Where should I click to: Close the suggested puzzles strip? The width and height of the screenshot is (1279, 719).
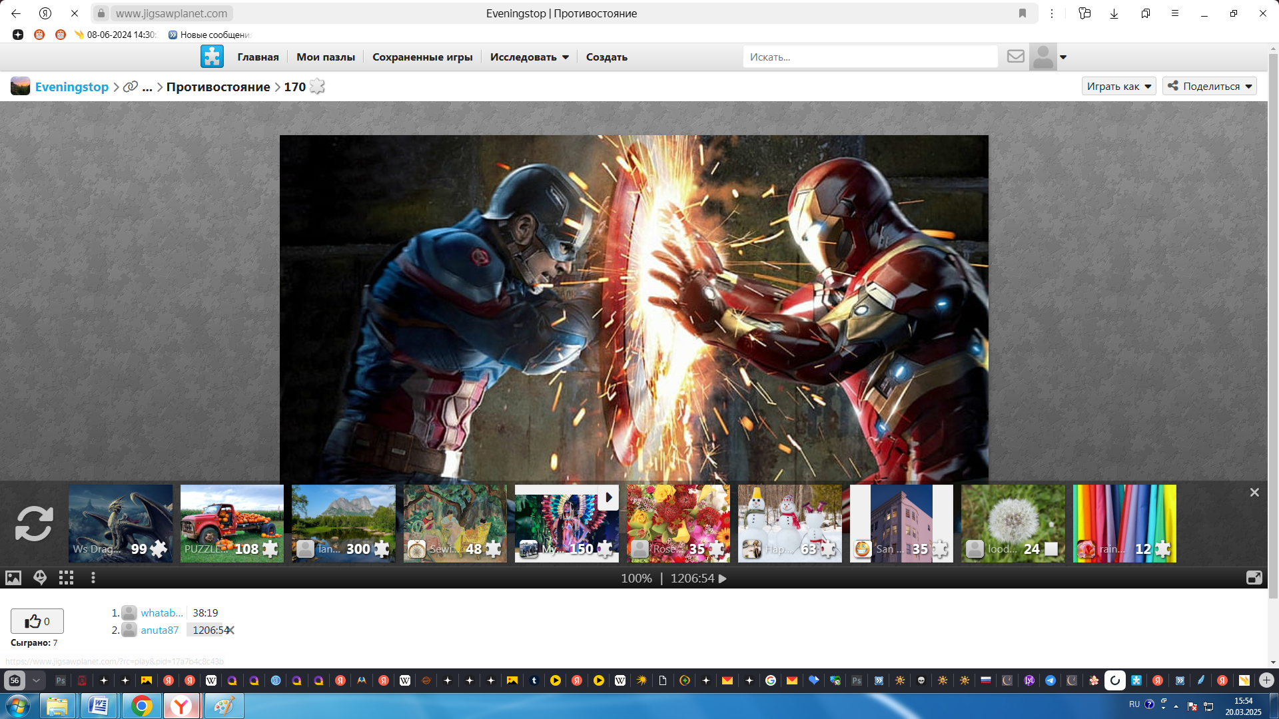[x=1254, y=493]
